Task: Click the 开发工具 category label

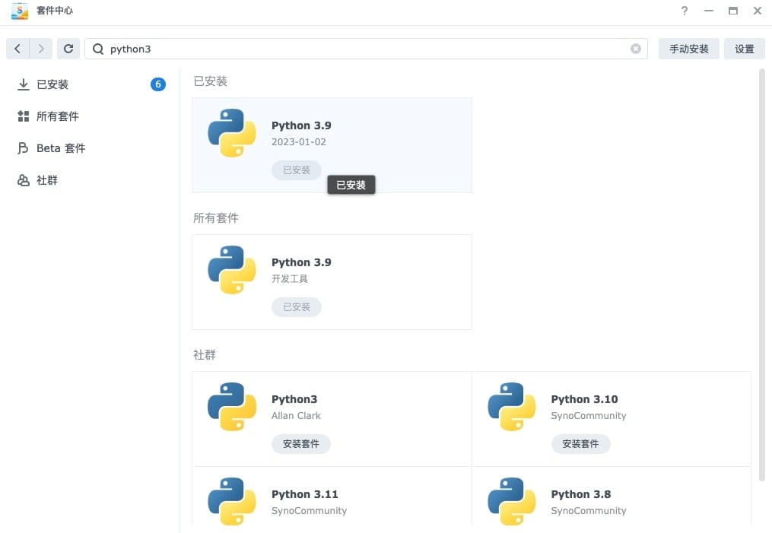Action: click(x=290, y=278)
